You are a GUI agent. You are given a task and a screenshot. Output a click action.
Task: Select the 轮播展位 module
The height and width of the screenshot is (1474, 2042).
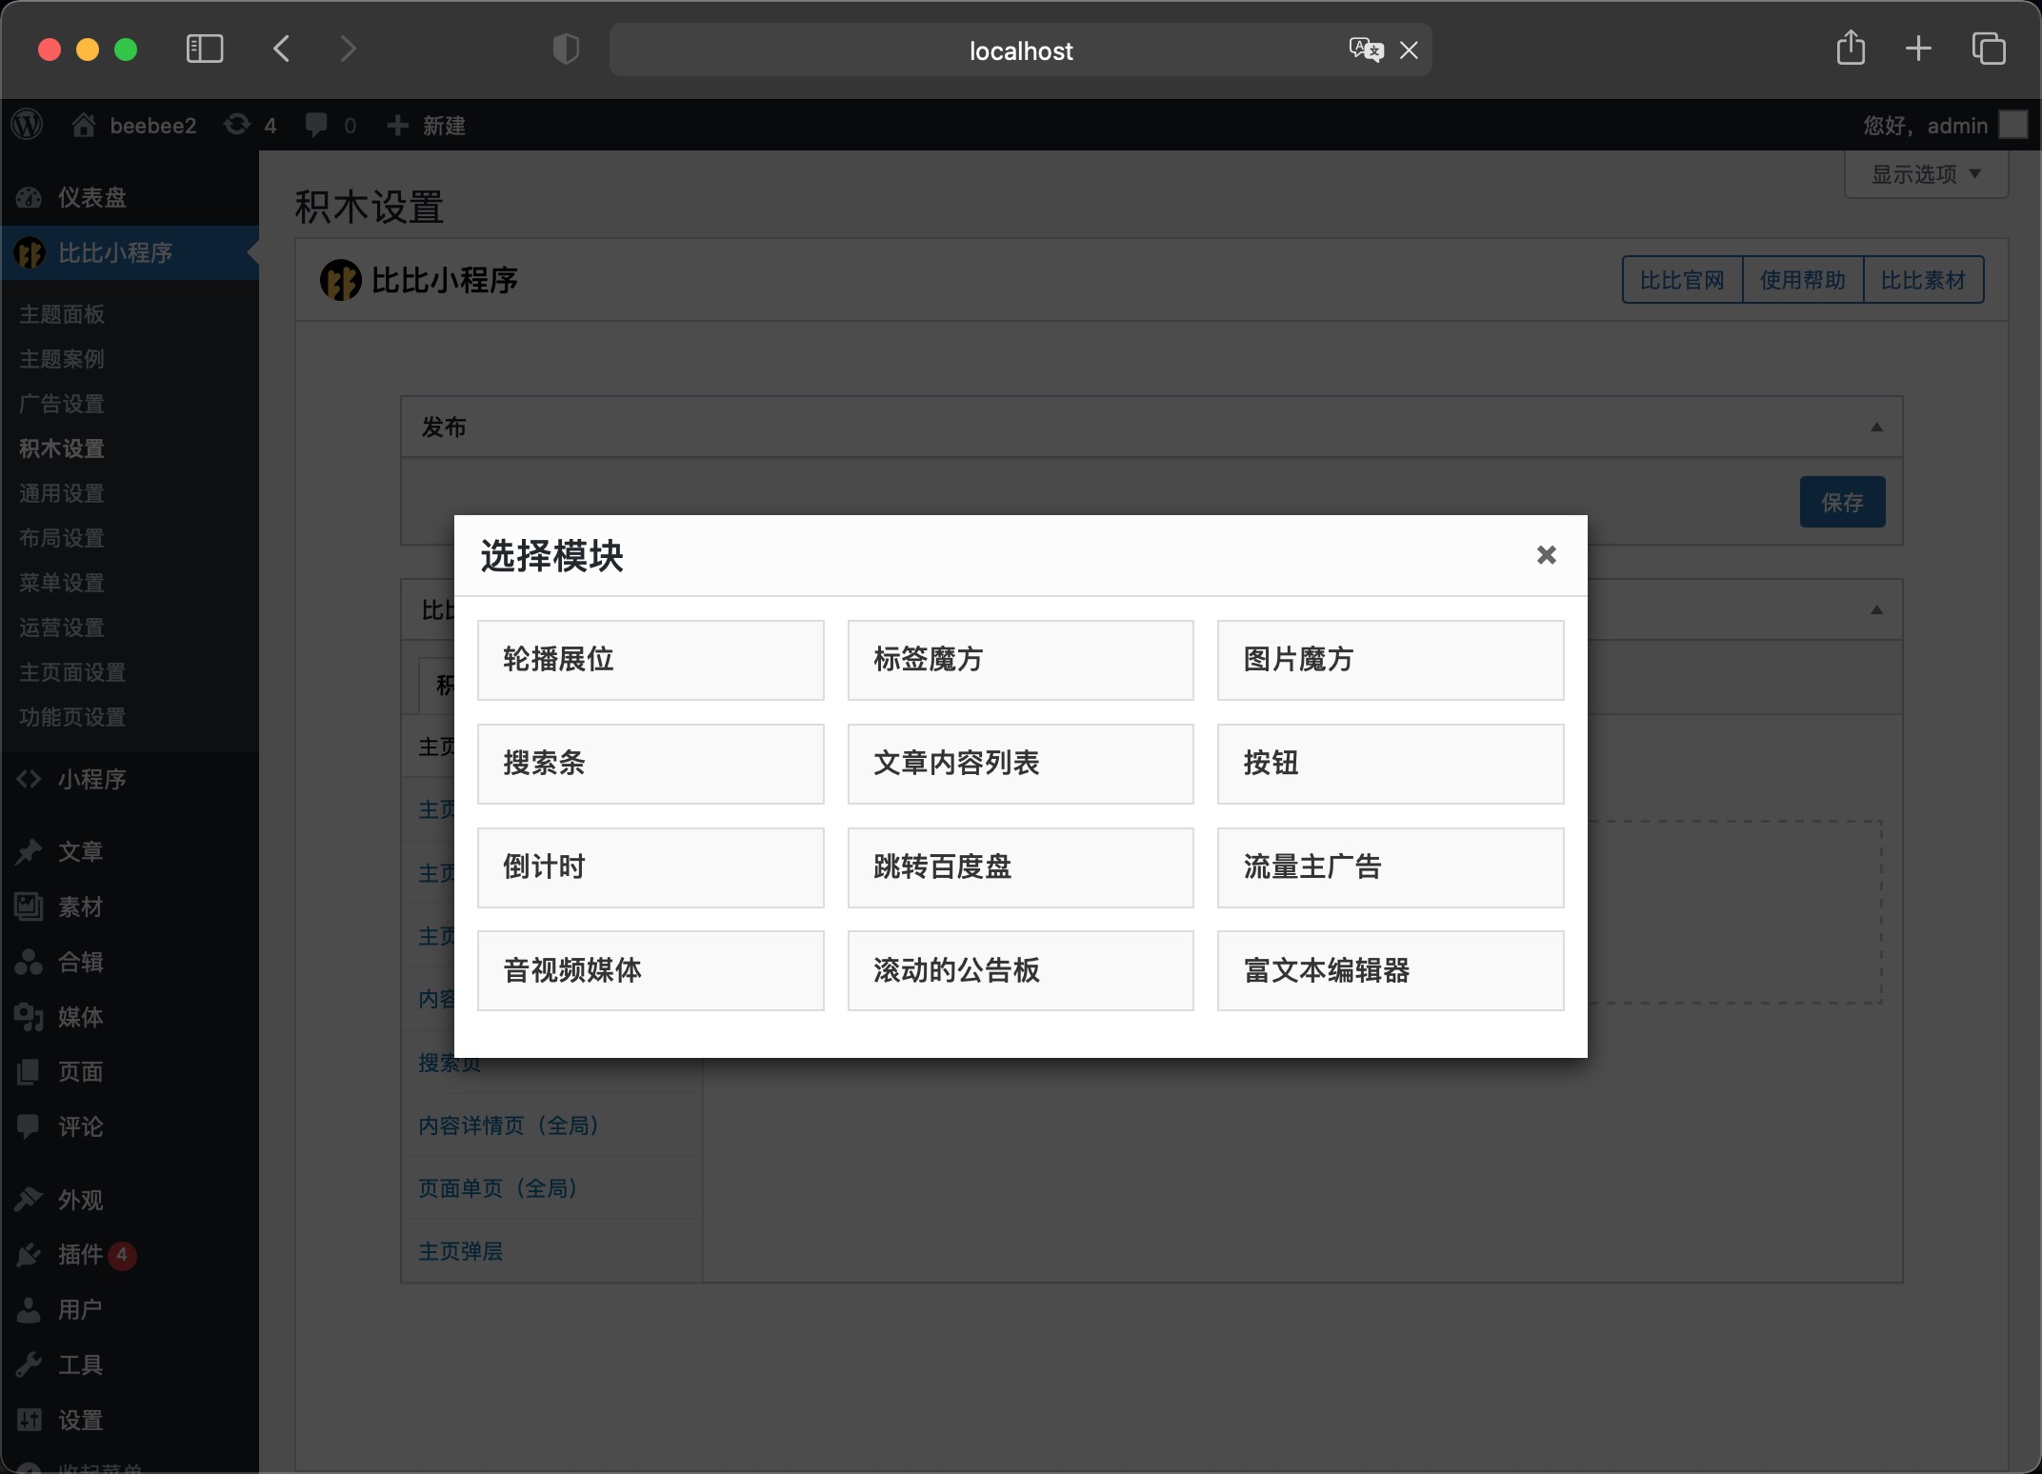651,660
